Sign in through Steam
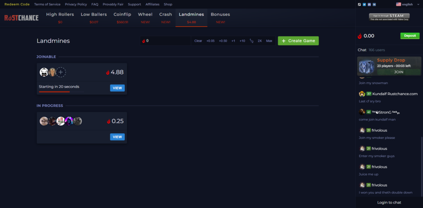This screenshot has width=423, height=208. pyautogui.click(x=389, y=17)
